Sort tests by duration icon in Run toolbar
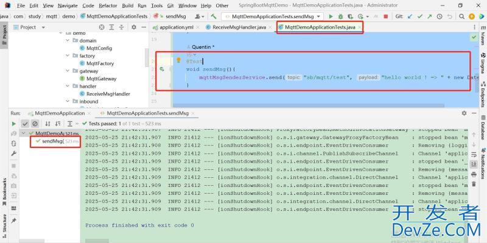The height and width of the screenshot is (243, 487). click(58, 124)
